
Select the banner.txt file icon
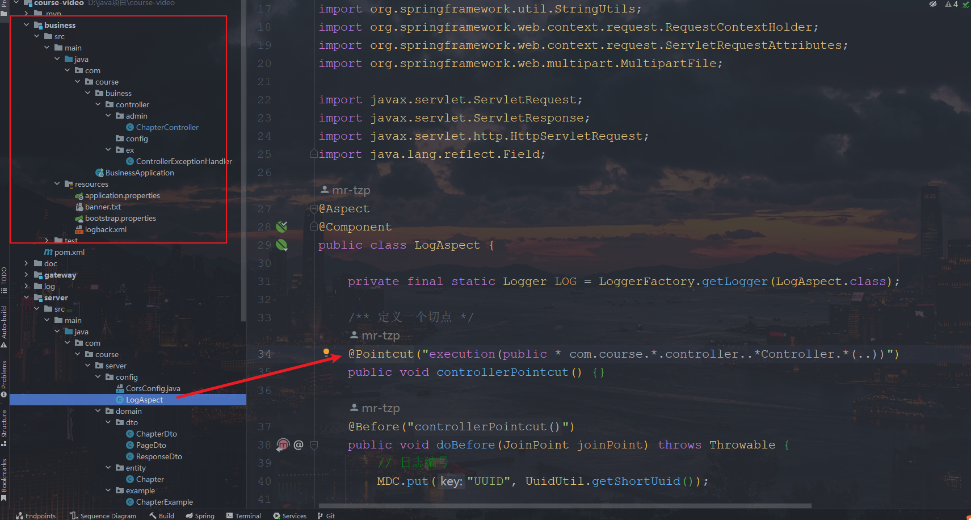pos(79,207)
